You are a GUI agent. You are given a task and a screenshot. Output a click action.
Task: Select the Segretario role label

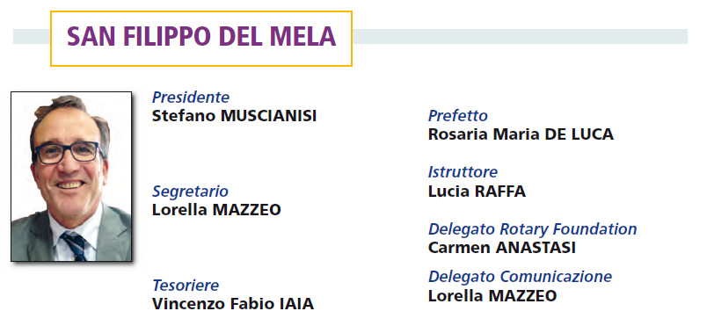pos(190,192)
